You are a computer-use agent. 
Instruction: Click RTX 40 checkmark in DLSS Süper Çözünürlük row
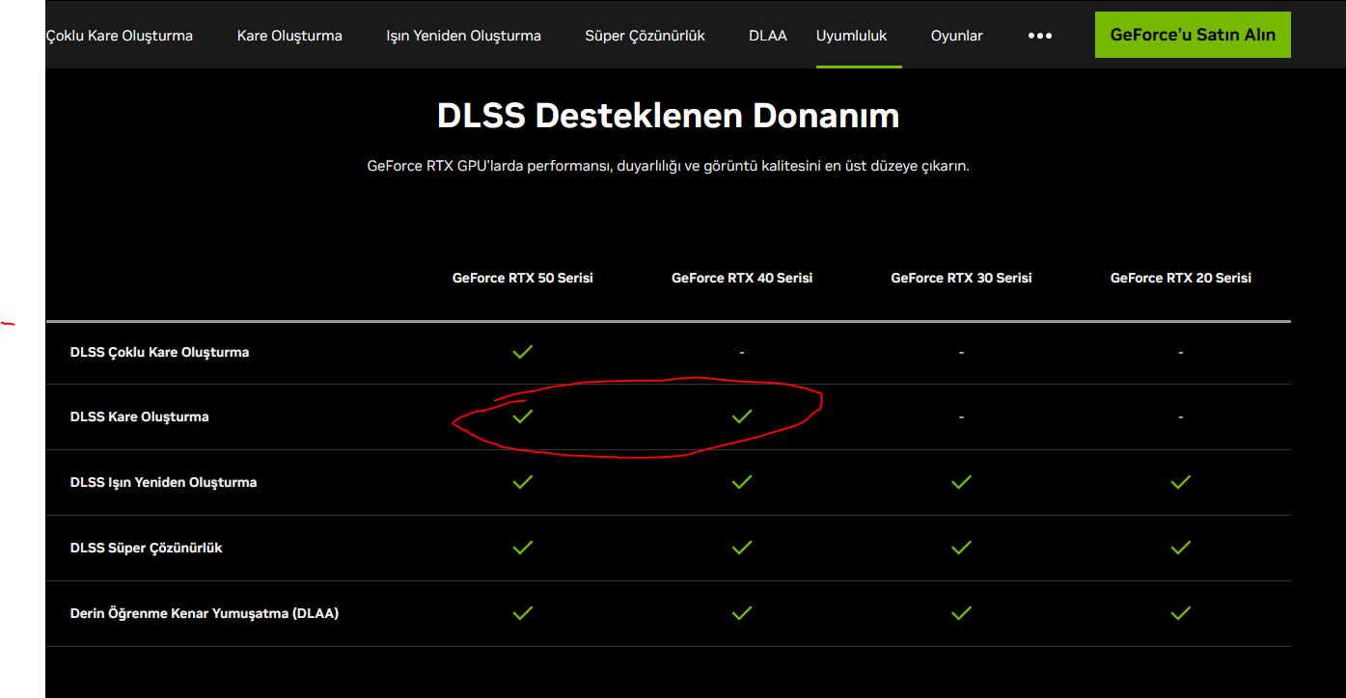pos(742,548)
